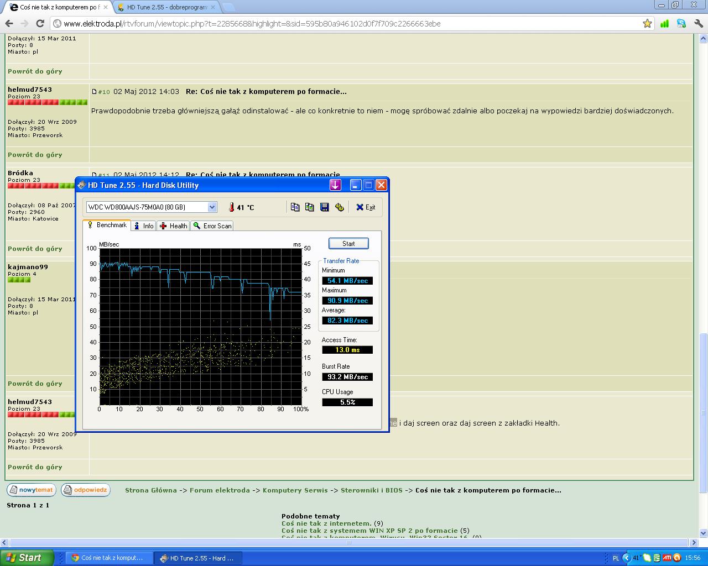Open the Health tab
708x566 pixels.
tap(173, 226)
